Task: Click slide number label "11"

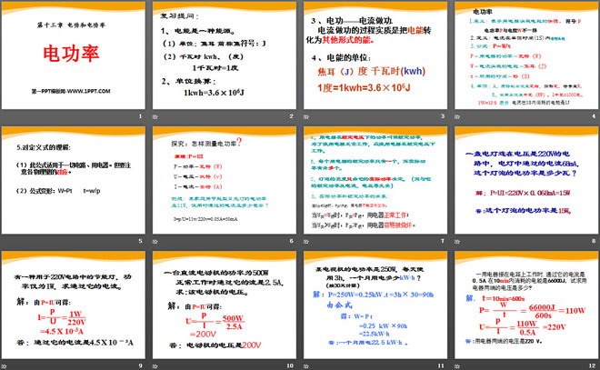Action: [x=441, y=365]
